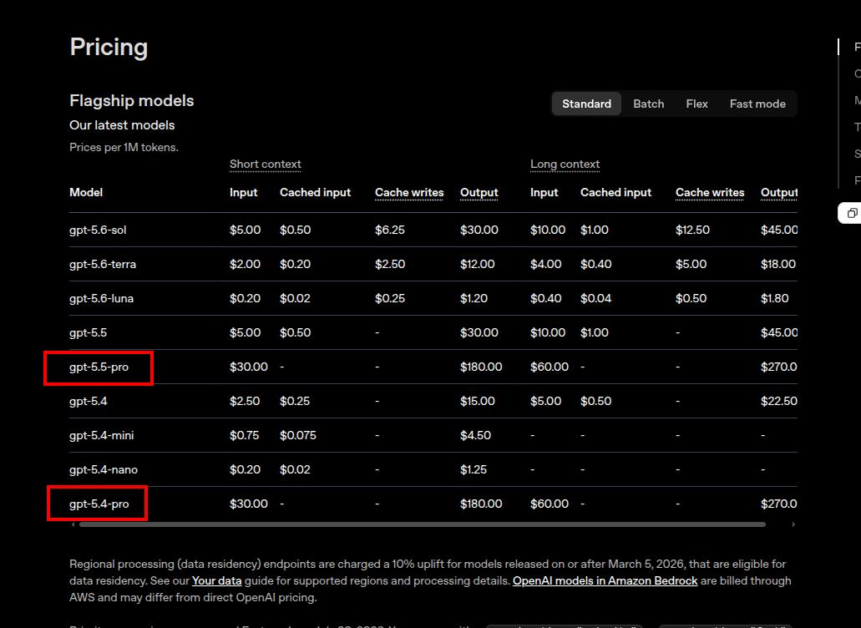Screen dimensions: 861x628
Task: Click the "Flagship models" heading
Action: [132, 100]
